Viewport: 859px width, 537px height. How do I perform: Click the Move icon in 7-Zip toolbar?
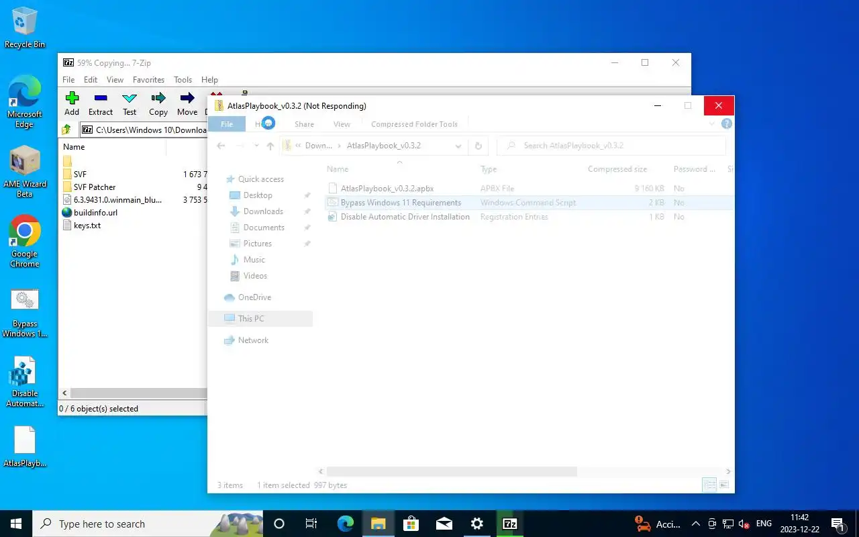click(187, 104)
